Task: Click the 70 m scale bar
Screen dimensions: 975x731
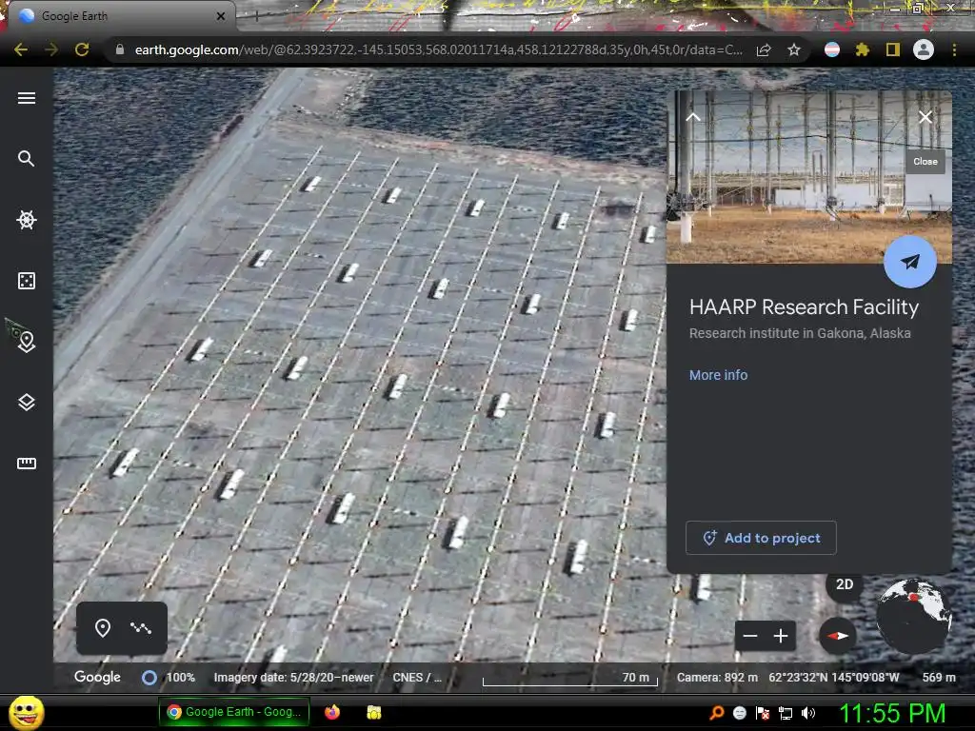Action: [x=570, y=678]
